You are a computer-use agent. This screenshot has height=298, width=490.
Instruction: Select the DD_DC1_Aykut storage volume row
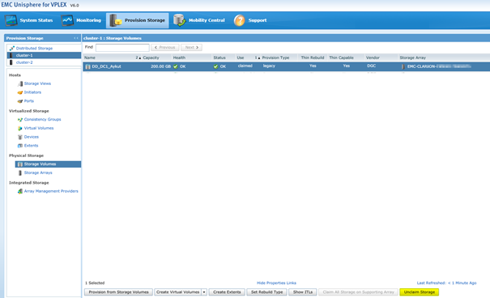coord(286,66)
